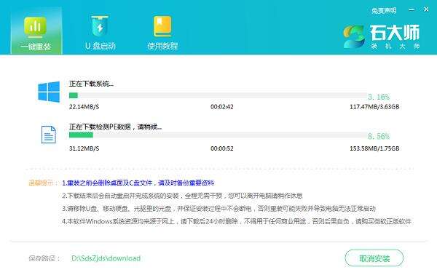The height and width of the screenshot is (275, 437).
Task: Open the D:\SdsZjds\download save path
Action: coord(106,258)
